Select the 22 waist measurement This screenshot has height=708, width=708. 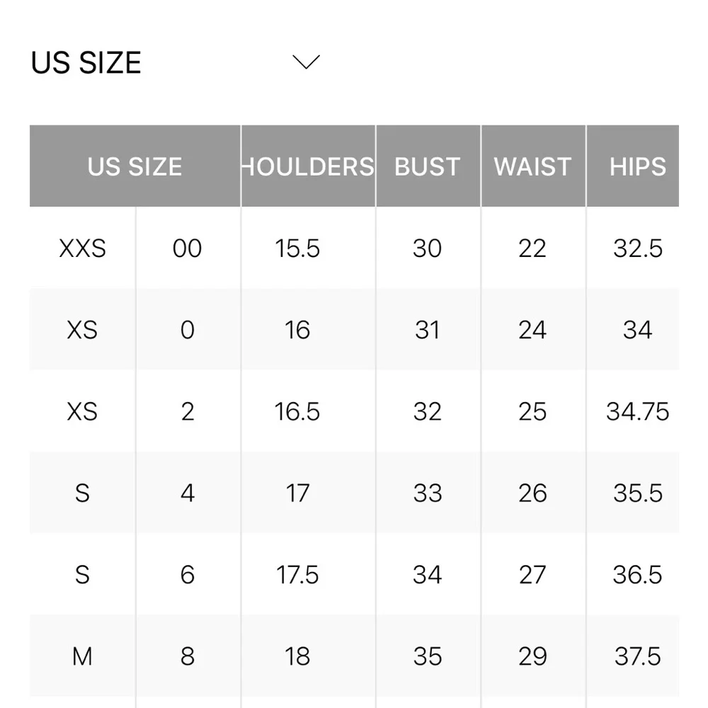tap(532, 249)
